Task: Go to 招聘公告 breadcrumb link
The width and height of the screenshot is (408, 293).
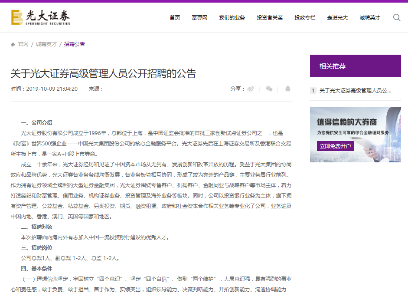Action: click(x=75, y=44)
